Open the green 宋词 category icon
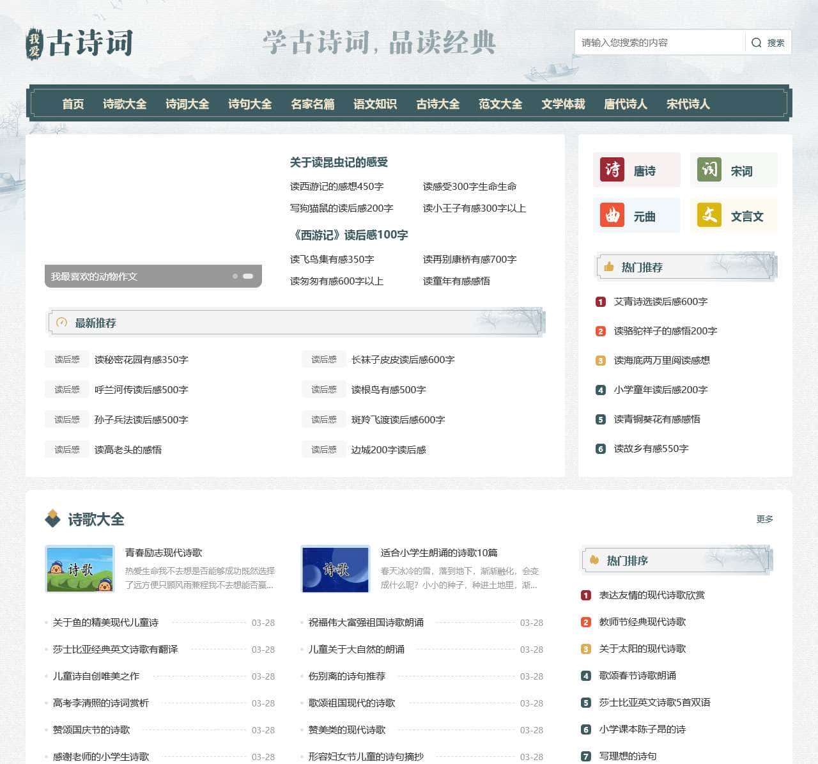The width and height of the screenshot is (818, 764). point(709,170)
